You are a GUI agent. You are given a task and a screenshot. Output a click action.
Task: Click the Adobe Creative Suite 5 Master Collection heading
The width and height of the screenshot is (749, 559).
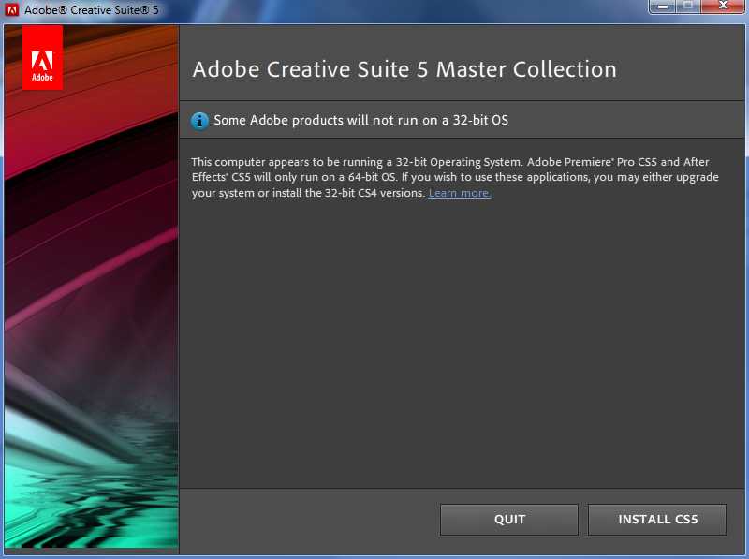click(404, 69)
